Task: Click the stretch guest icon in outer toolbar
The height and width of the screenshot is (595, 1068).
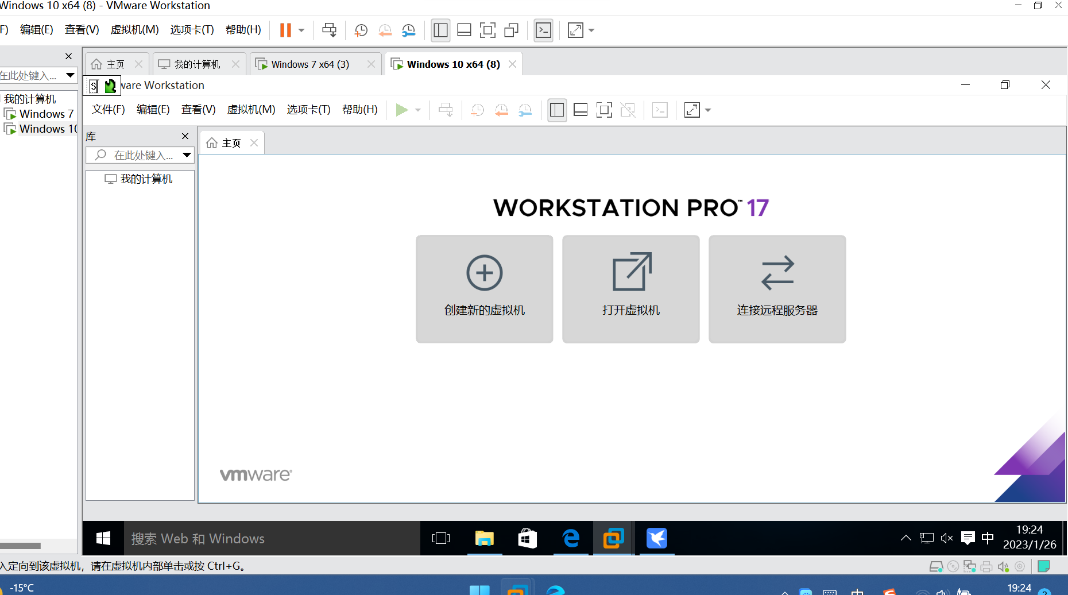Action: coord(575,30)
